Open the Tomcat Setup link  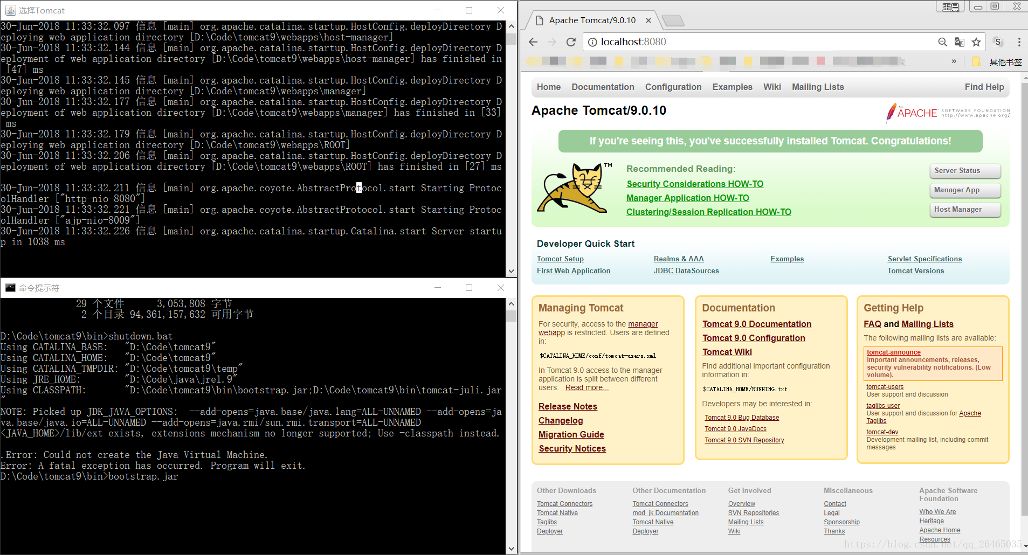coord(560,259)
